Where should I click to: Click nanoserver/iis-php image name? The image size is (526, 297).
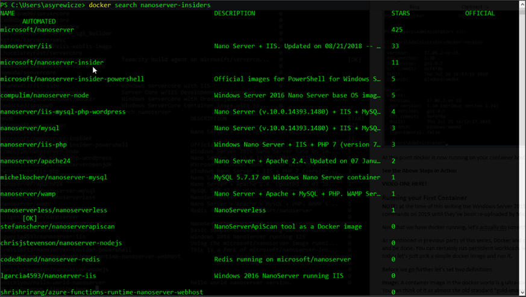point(34,145)
